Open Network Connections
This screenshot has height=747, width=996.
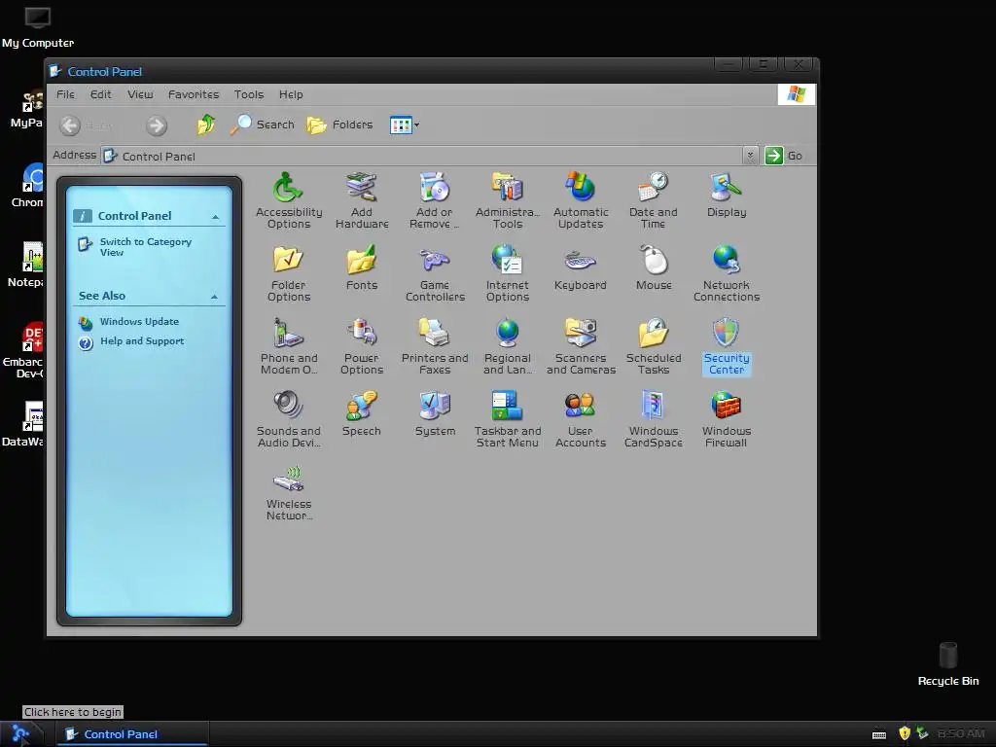726,272
